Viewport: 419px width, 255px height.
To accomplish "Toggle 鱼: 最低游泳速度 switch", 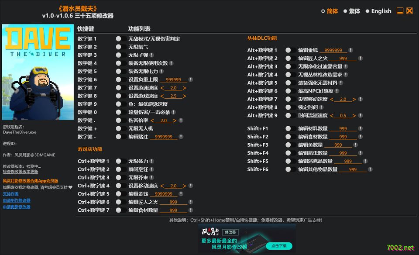I will (x=121, y=104).
